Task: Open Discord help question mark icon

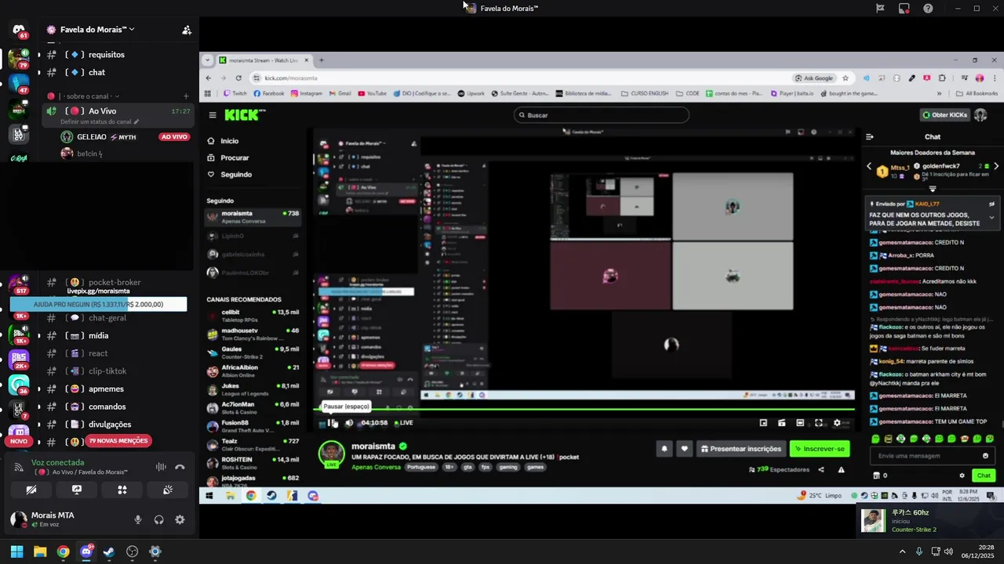Action: (928, 9)
